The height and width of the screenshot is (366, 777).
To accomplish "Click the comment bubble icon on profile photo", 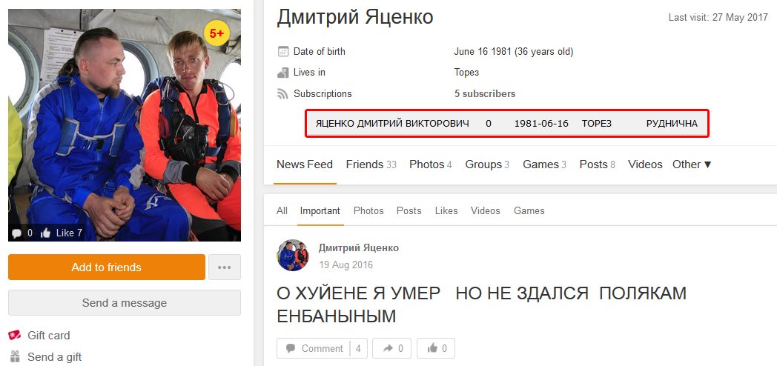I will [16, 233].
